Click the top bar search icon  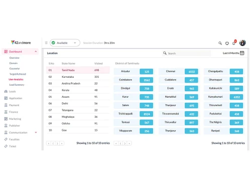point(220,43)
